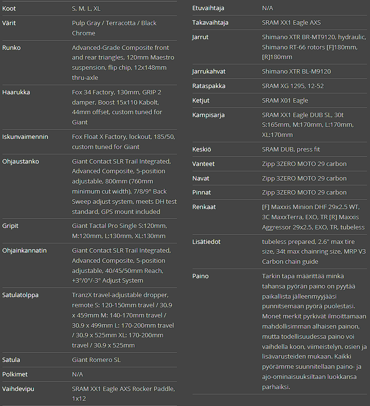The height and width of the screenshot is (406, 370).
Task: Click the Vaihdevipu row label
Action: (x=18, y=389)
